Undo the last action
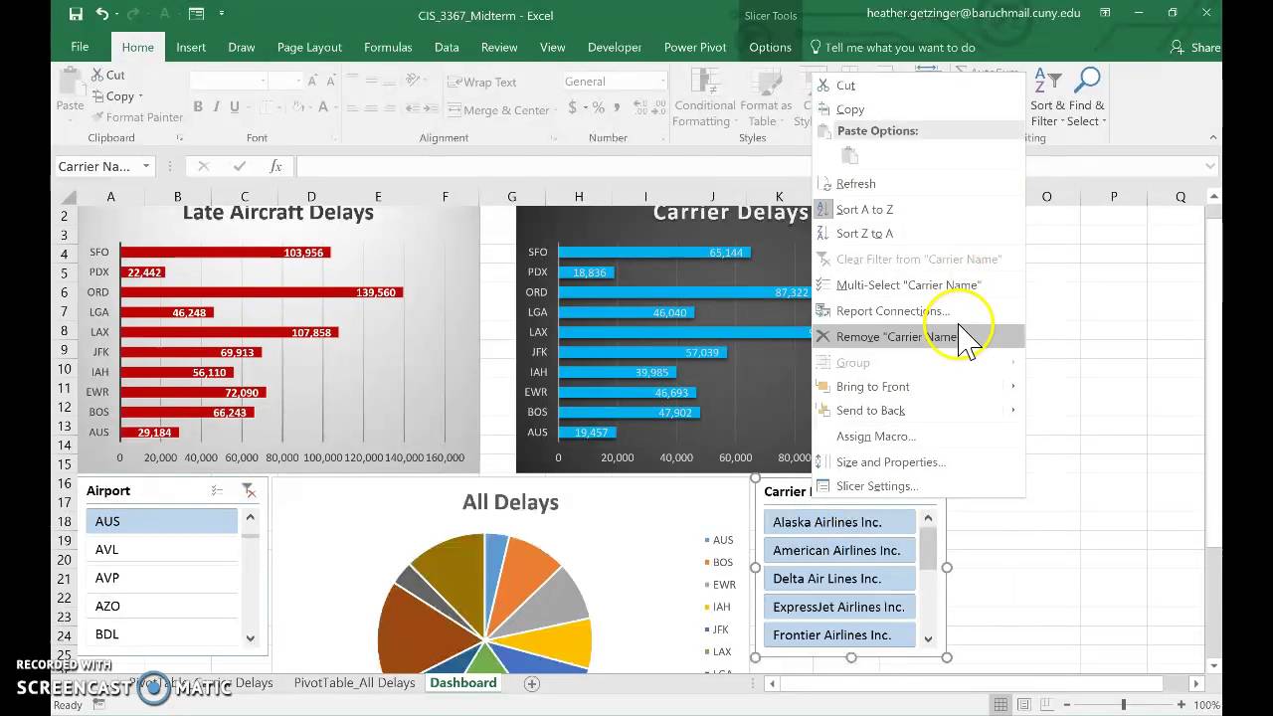 (102, 14)
